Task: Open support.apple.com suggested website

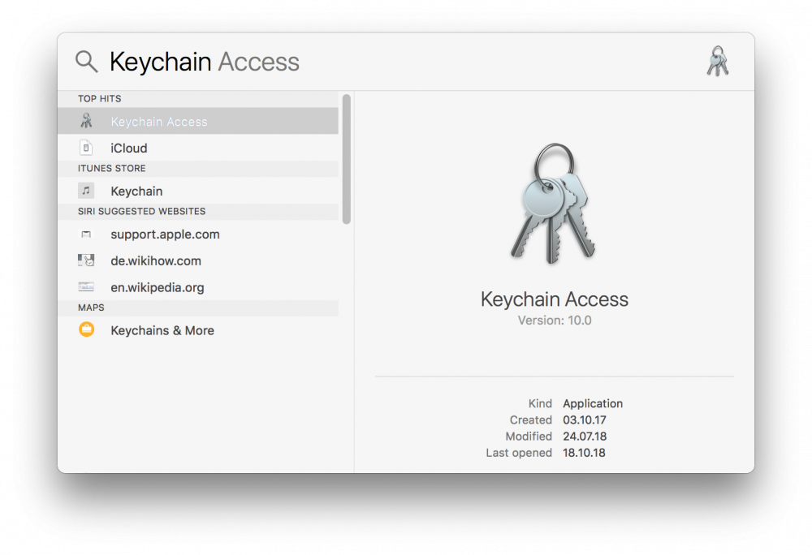Action: tap(198, 234)
